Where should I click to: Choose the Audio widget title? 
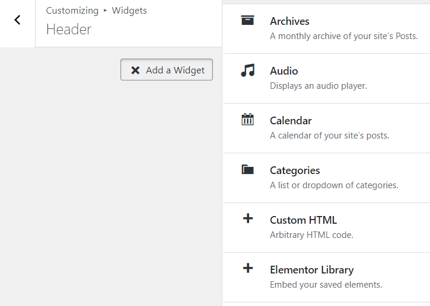284,71
